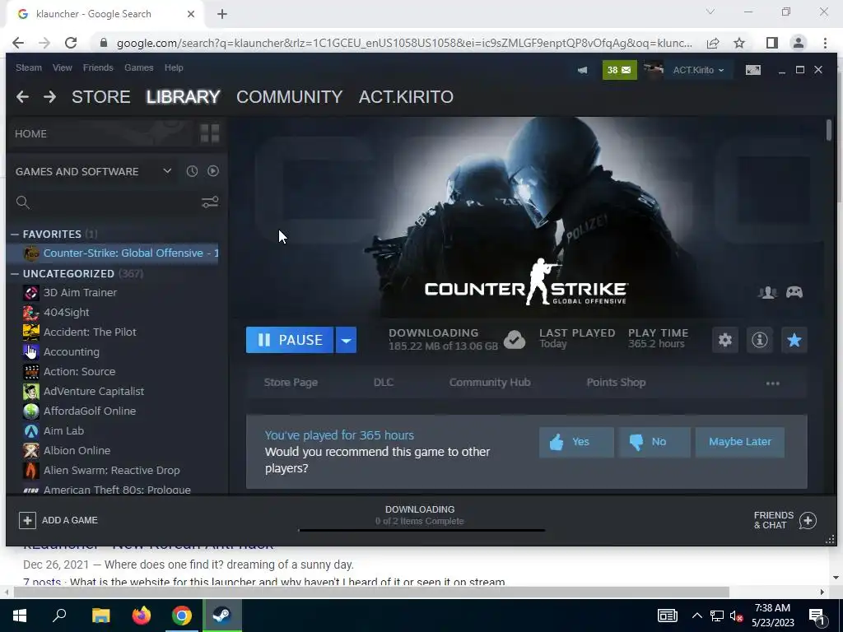Click the library search magnifier icon
The height and width of the screenshot is (632, 843).
22,202
